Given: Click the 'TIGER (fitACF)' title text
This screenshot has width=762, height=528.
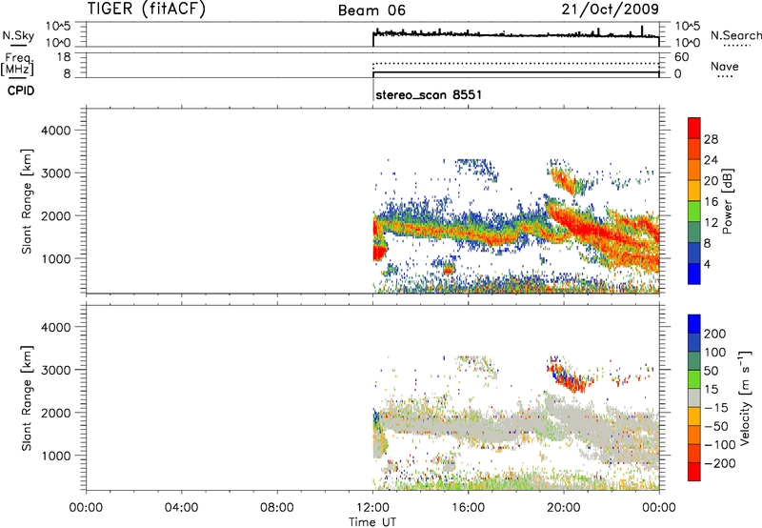Looking at the screenshot, I should tap(147, 9).
